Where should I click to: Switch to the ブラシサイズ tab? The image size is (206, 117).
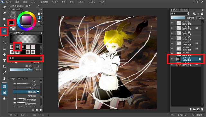pos(22,79)
